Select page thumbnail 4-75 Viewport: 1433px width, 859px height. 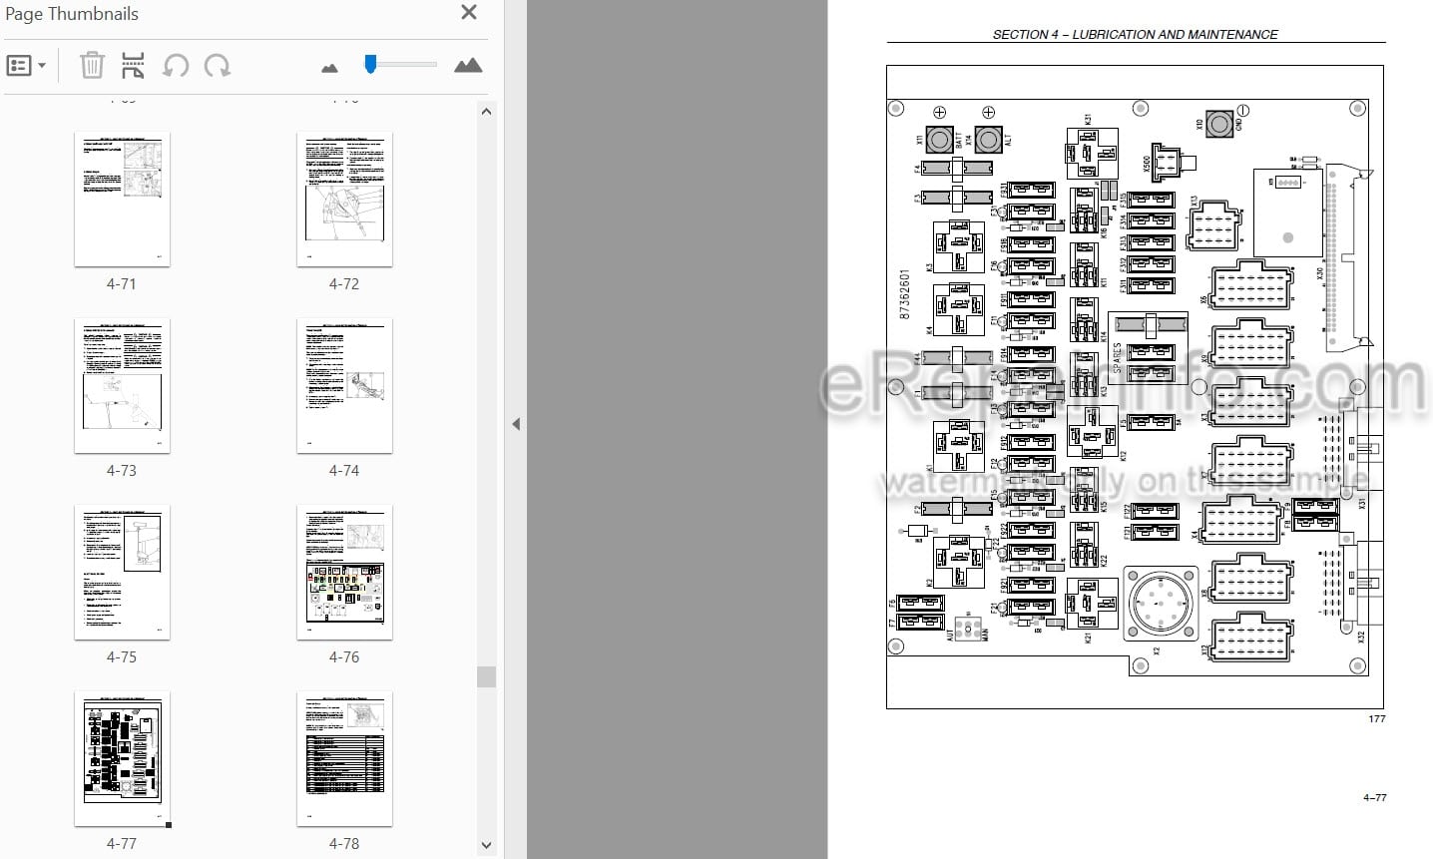(x=122, y=573)
